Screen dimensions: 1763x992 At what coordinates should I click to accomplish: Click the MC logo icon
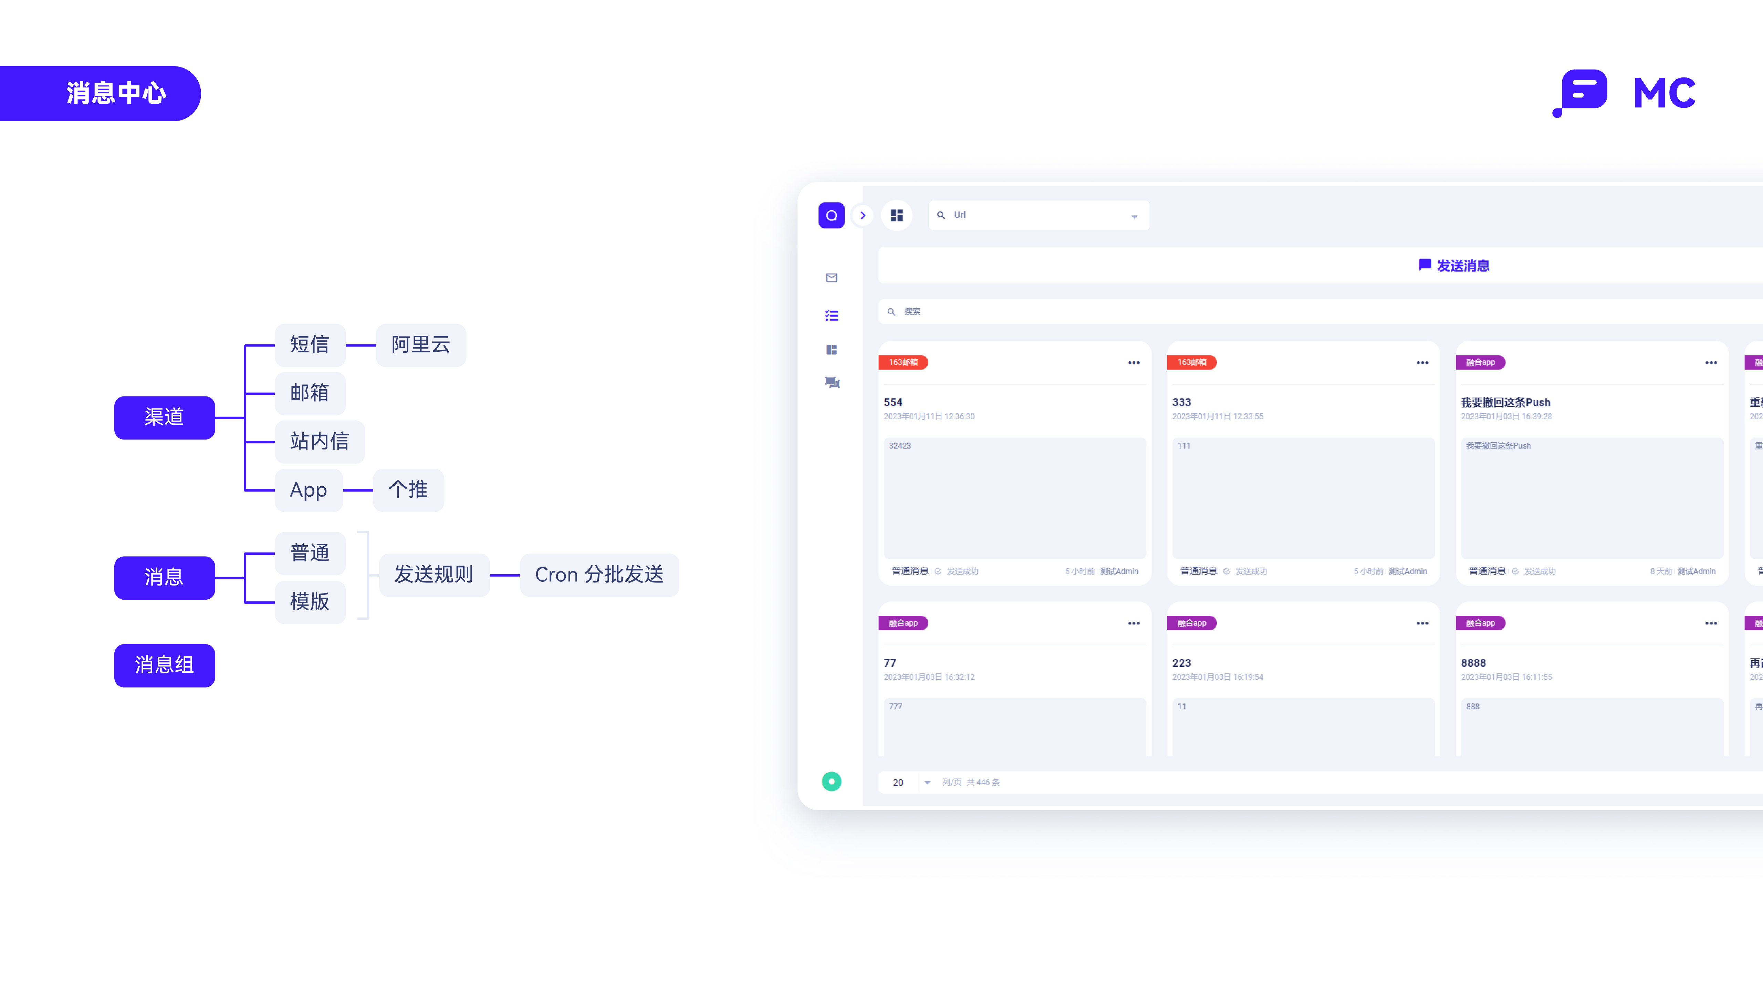click(1580, 93)
